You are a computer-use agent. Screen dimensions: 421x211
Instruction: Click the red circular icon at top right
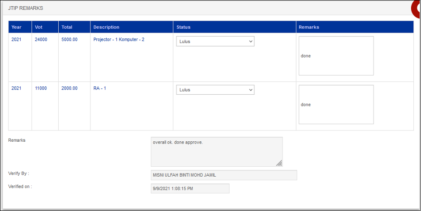(416, 7)
